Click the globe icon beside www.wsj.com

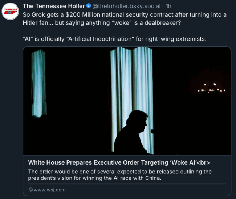[x=30, y=190]
